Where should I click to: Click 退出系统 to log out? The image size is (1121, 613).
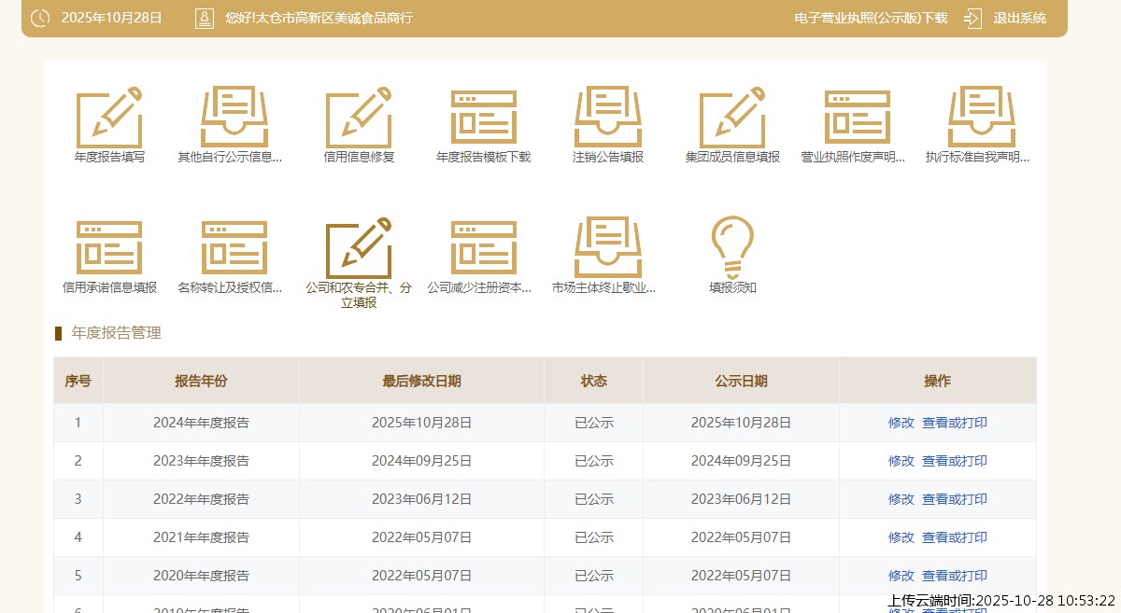pyautogui.click(x=1019, y=18)
